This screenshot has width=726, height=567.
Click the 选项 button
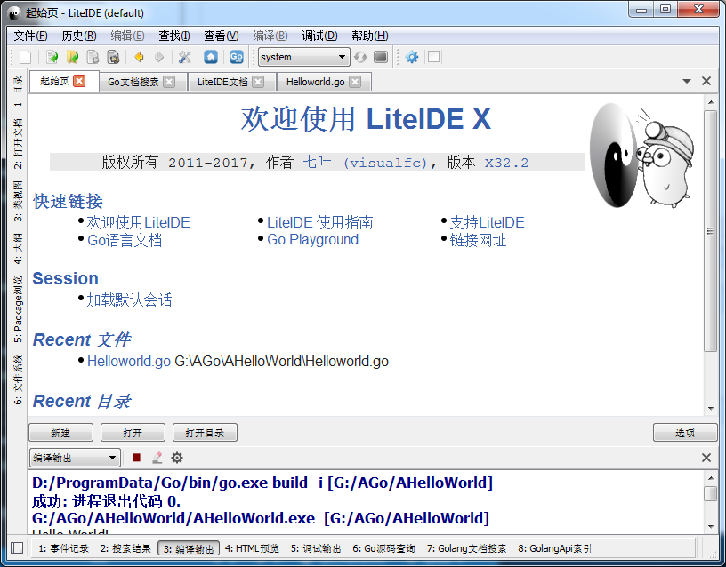tap(685, 433)
